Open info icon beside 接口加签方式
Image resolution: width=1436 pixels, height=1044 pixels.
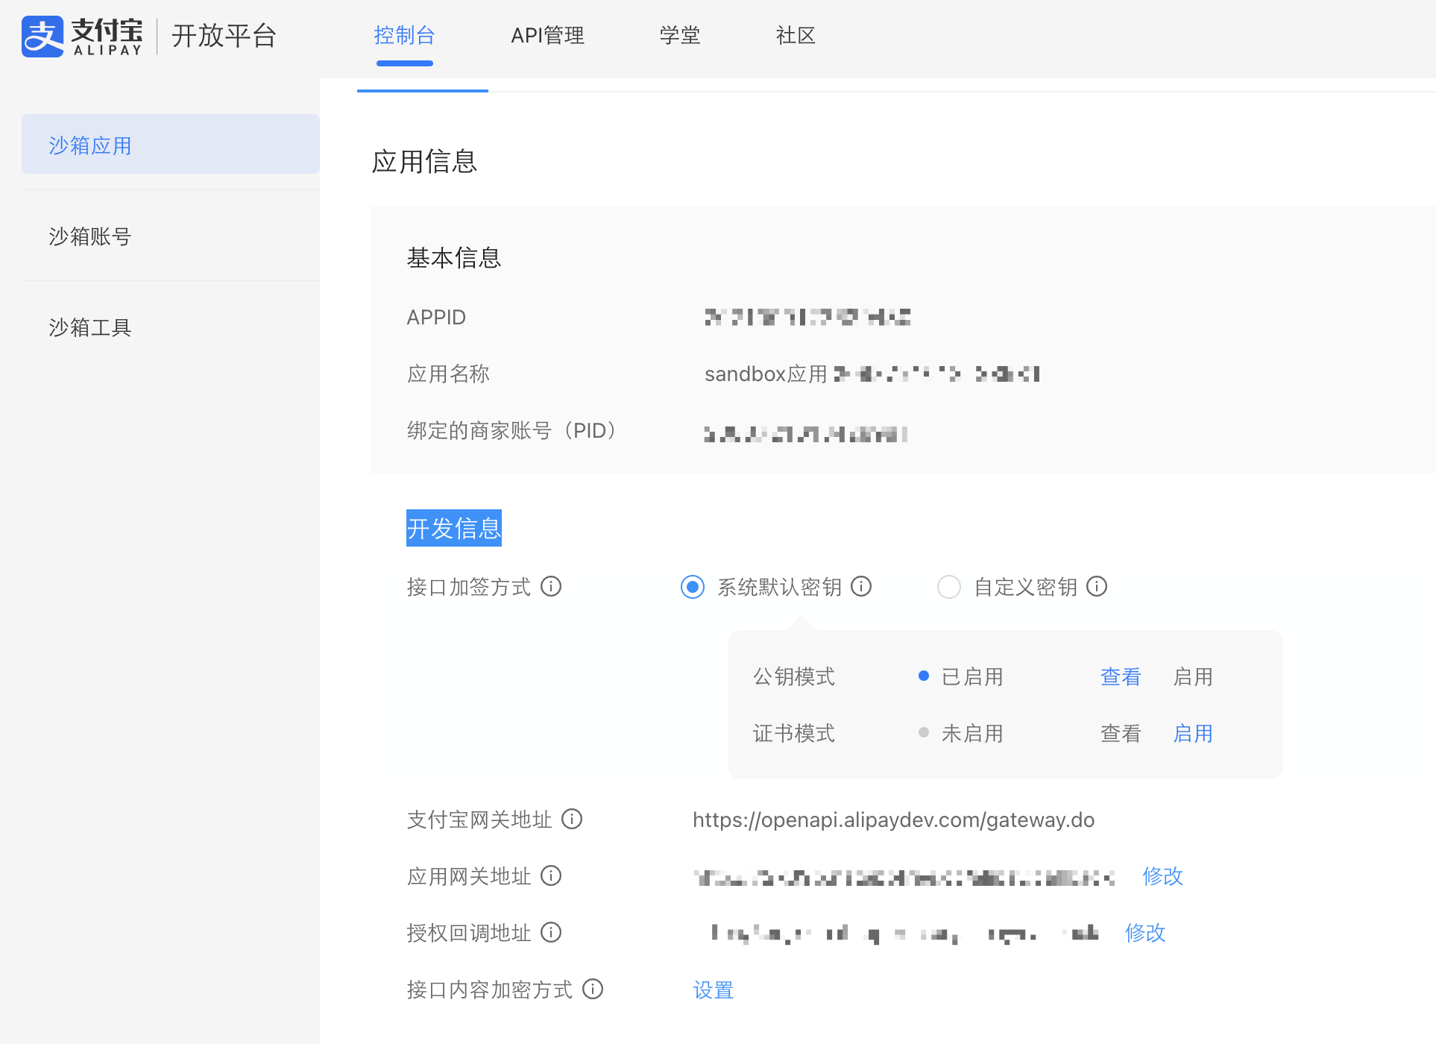point(551,587)
